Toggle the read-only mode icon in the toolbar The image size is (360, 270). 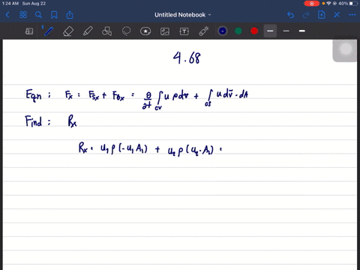tap(29, 31)
